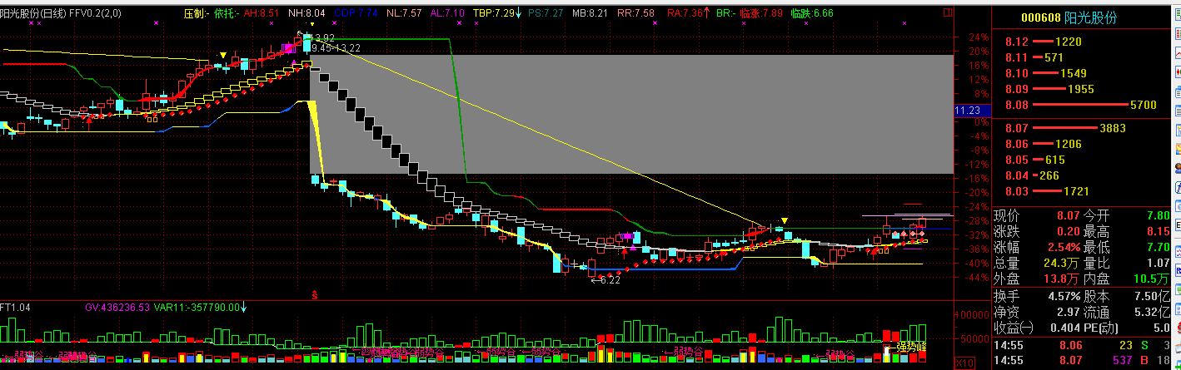
Task: Click the 临涨:7.89 indicator value
Action: click(x=762, y=13)
